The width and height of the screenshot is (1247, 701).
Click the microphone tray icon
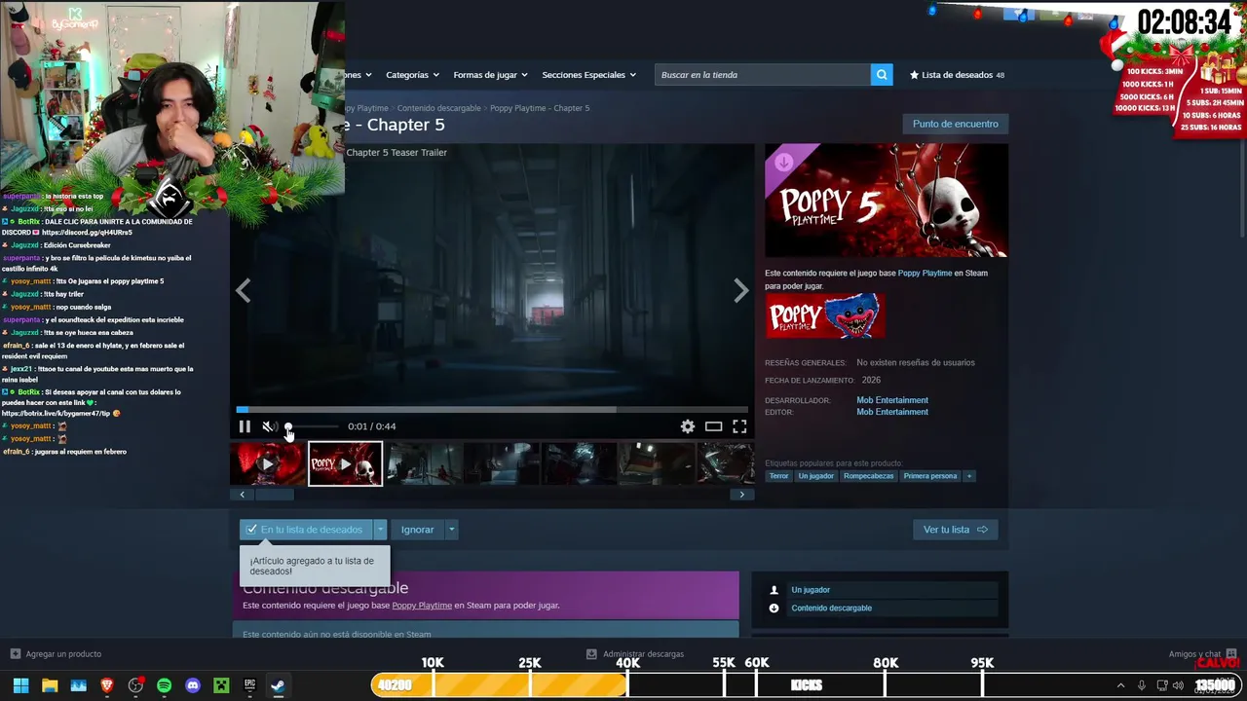1142,685
